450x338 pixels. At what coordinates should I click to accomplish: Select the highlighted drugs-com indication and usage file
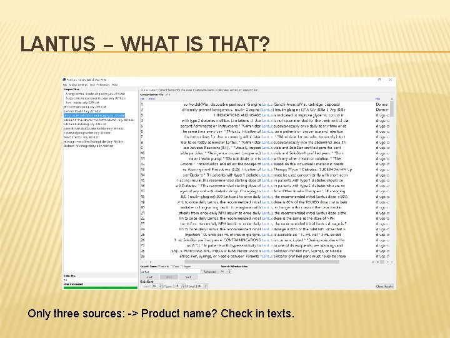[x=94, y=115]
